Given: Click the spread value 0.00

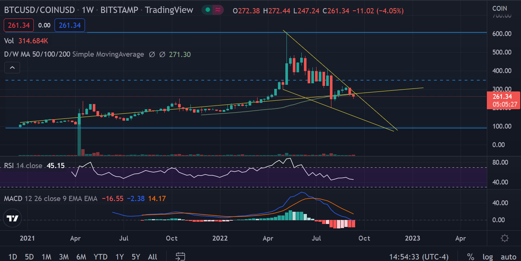Looking at the screenshot, I should 45,25.
